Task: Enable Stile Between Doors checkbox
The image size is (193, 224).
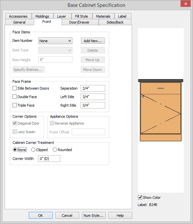Action: point(14,88)
